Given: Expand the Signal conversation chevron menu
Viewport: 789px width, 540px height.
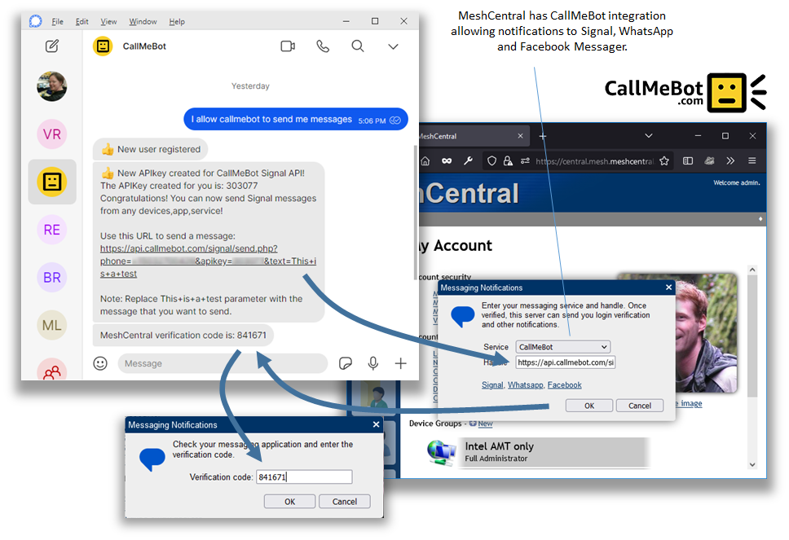Looking at the screenshot, I should coord(393,46).
